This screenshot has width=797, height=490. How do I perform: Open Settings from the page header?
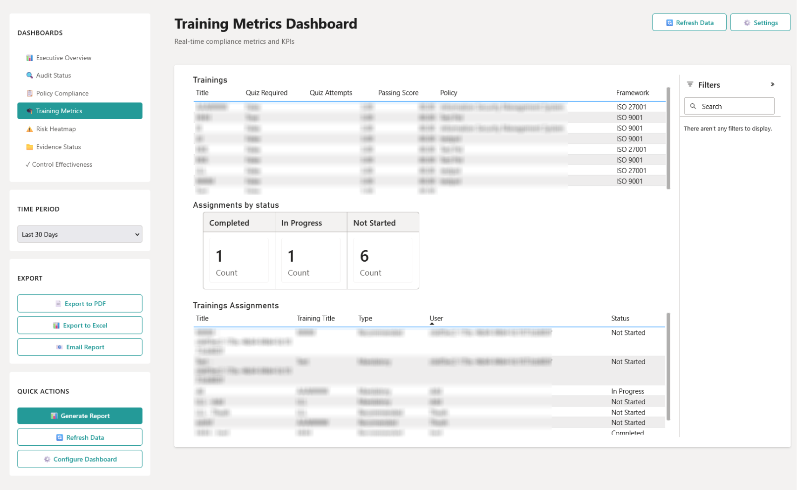coord(760,22)
